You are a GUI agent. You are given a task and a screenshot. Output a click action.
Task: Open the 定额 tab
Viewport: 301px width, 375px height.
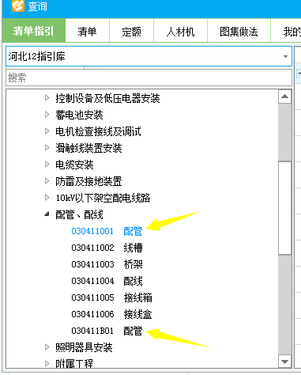(x=131, y=32)
